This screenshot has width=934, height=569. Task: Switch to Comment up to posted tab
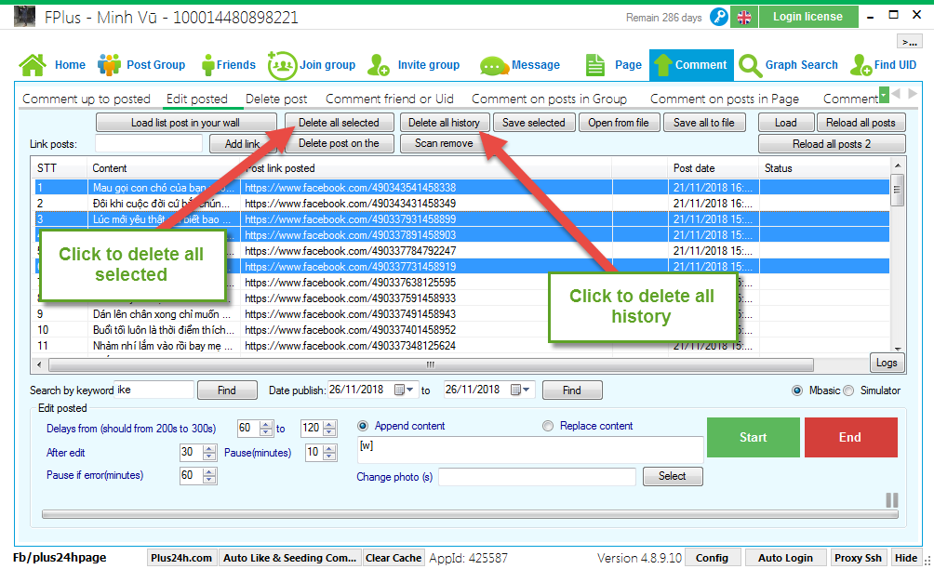87,99
